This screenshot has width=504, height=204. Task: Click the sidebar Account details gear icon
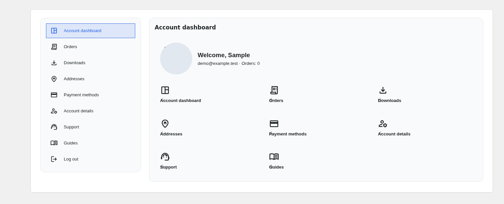coord(54,111)
